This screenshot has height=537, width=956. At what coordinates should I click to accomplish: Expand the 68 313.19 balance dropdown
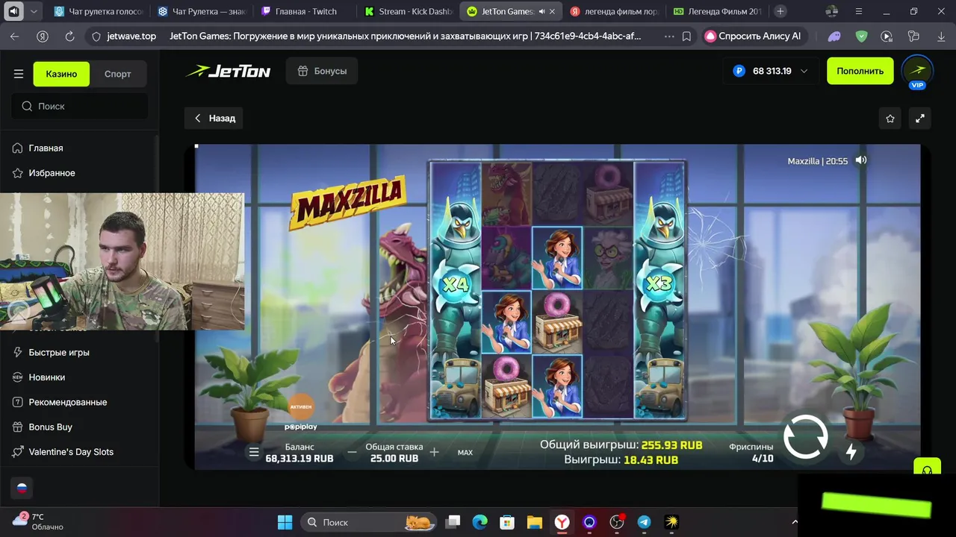coord(771,71)
